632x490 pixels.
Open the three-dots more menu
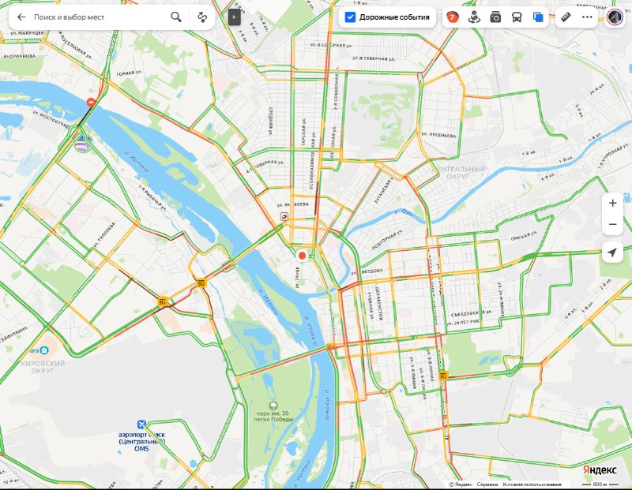pyautogui.click(x=587, y=17)
